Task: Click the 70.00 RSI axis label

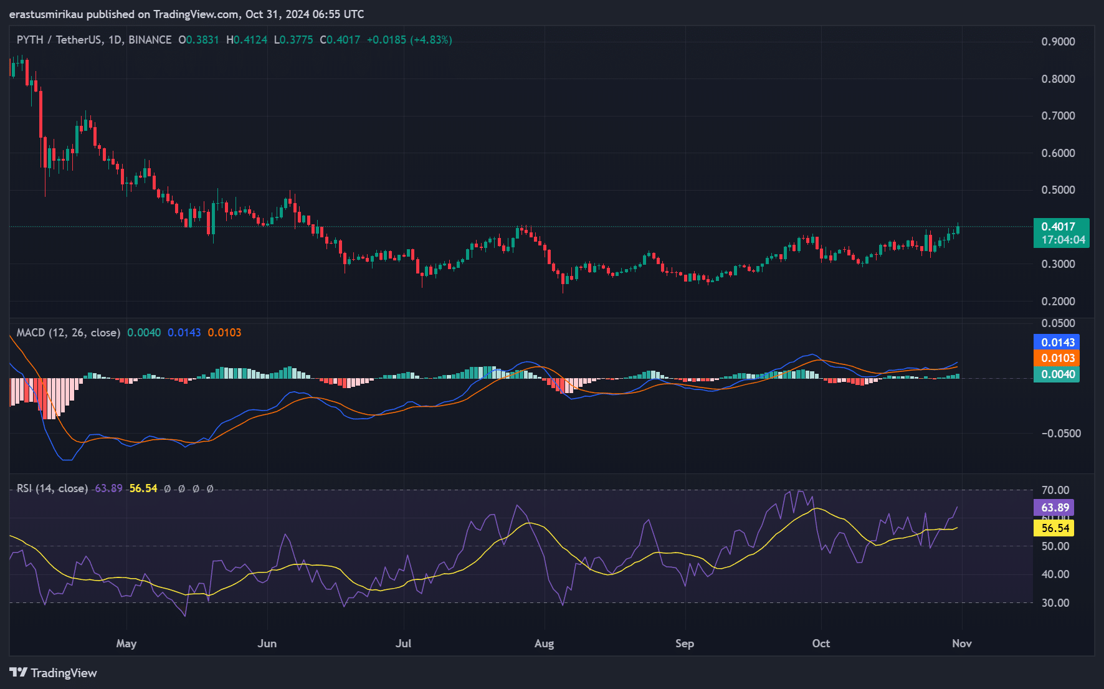Action: coord(1055,490)
